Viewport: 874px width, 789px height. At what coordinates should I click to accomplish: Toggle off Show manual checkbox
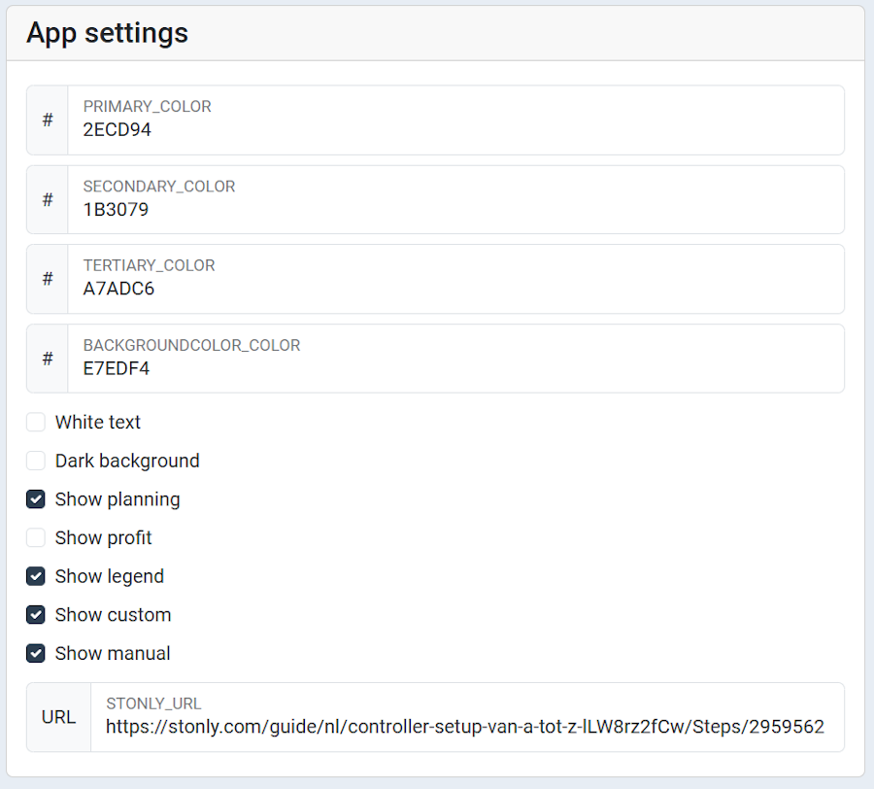click(x=36, y=653)
